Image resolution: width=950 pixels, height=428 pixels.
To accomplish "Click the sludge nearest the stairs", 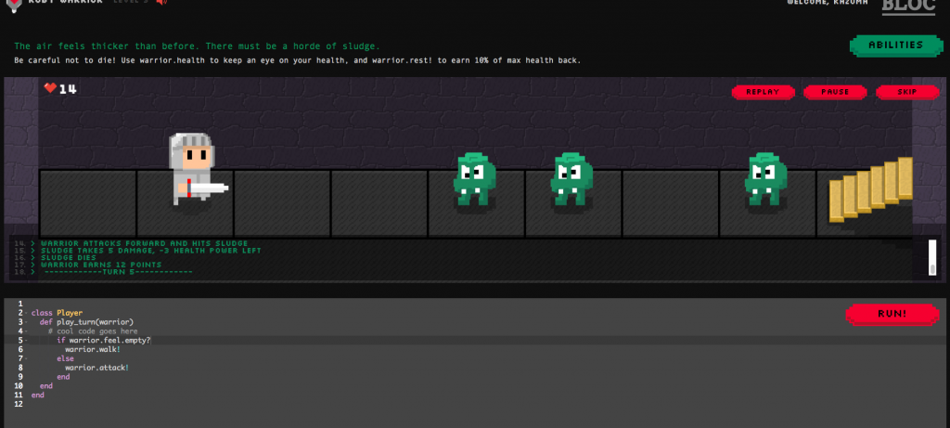I will pos(765,179).
